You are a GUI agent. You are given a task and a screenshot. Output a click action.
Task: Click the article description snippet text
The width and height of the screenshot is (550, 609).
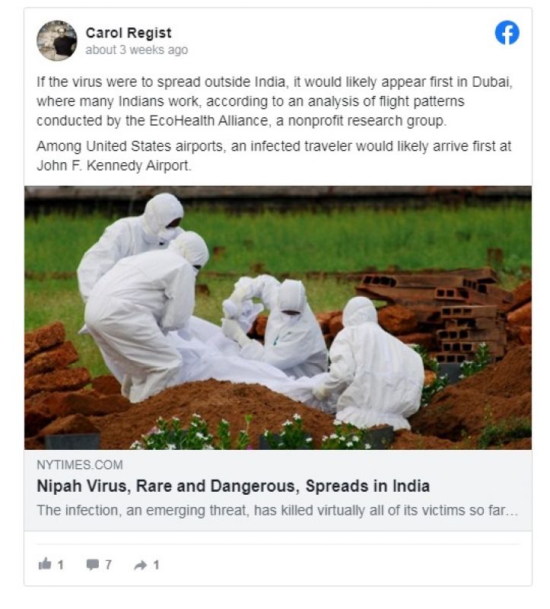pyautogui.click(x=277, y=510)
